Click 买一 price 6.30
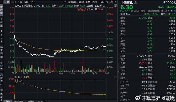The height and width of the screenshot is (102, 176). pyautogui.click(x=150, y=38)
